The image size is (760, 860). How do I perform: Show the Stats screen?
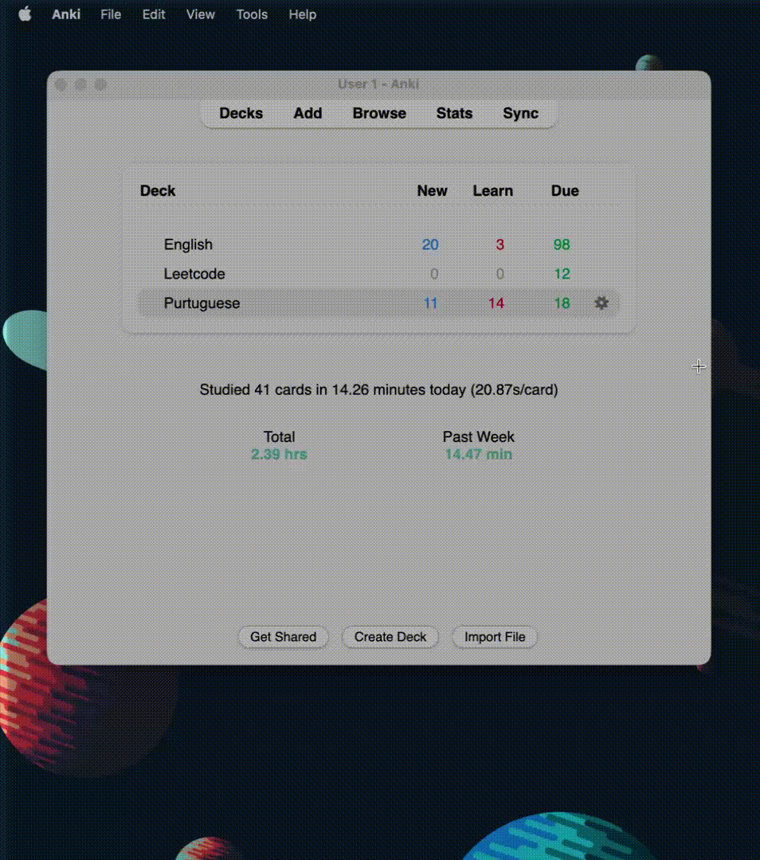[x=454, y=113]
